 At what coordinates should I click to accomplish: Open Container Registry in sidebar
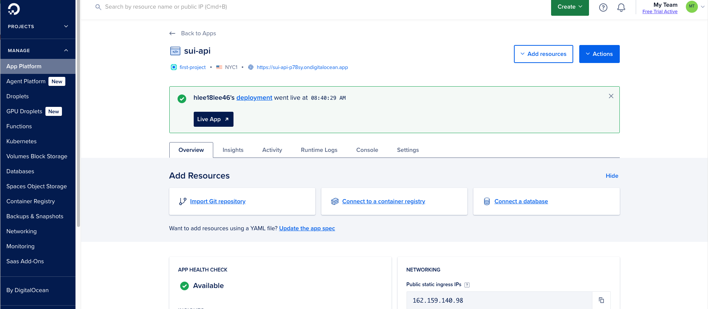tap(38, 201)
